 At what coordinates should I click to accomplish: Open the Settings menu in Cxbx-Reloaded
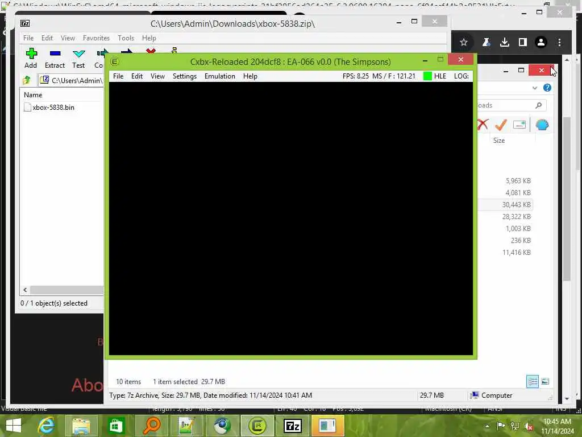[x=185, y=76]
